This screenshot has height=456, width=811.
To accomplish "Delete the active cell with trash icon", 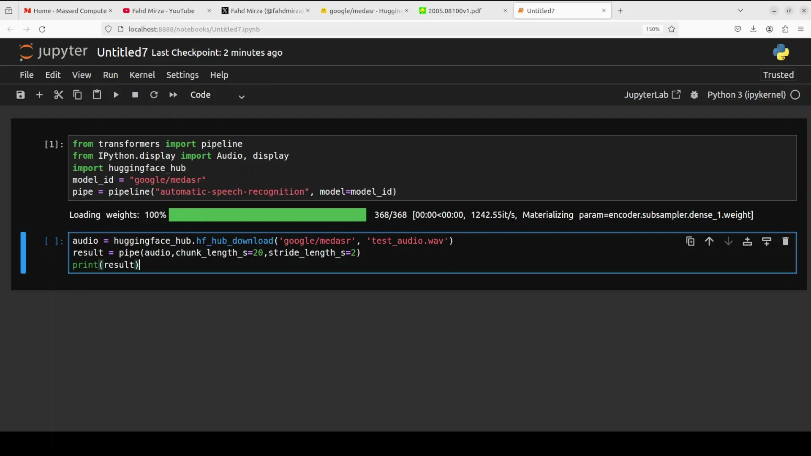I will 785,241.
